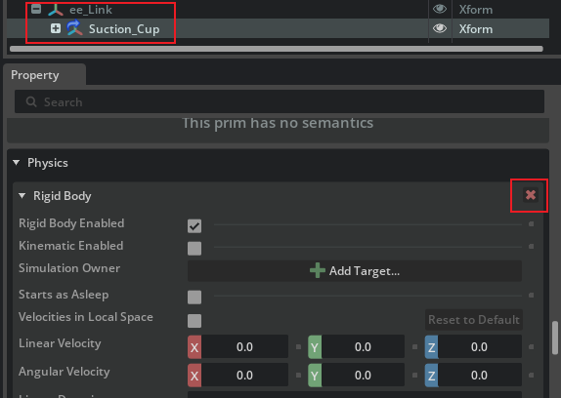Screen dimensions: 561x398
Task: Click the ee_Link xform axis icon
Action: pos(56,10)
